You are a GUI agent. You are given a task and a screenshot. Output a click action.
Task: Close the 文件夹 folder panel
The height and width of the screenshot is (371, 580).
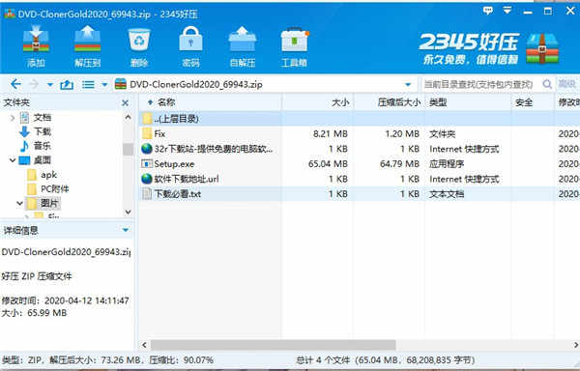(x=126, y=102)
